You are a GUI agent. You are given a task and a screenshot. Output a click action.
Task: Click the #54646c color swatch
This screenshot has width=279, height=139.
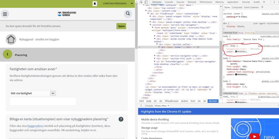(x=236, y=52)
